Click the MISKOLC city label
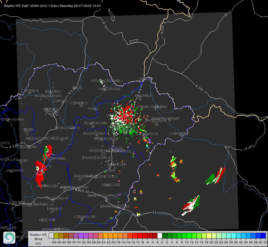268x247 pixels. [x=51, y=109]
